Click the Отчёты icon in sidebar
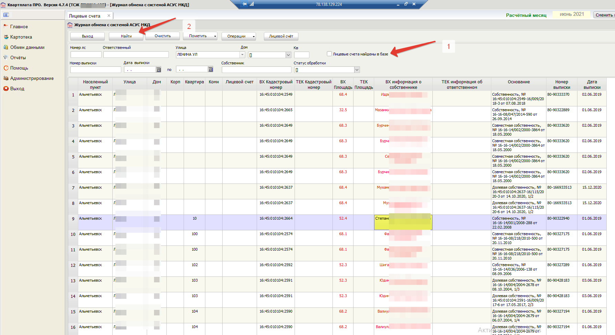 point(6,57)
